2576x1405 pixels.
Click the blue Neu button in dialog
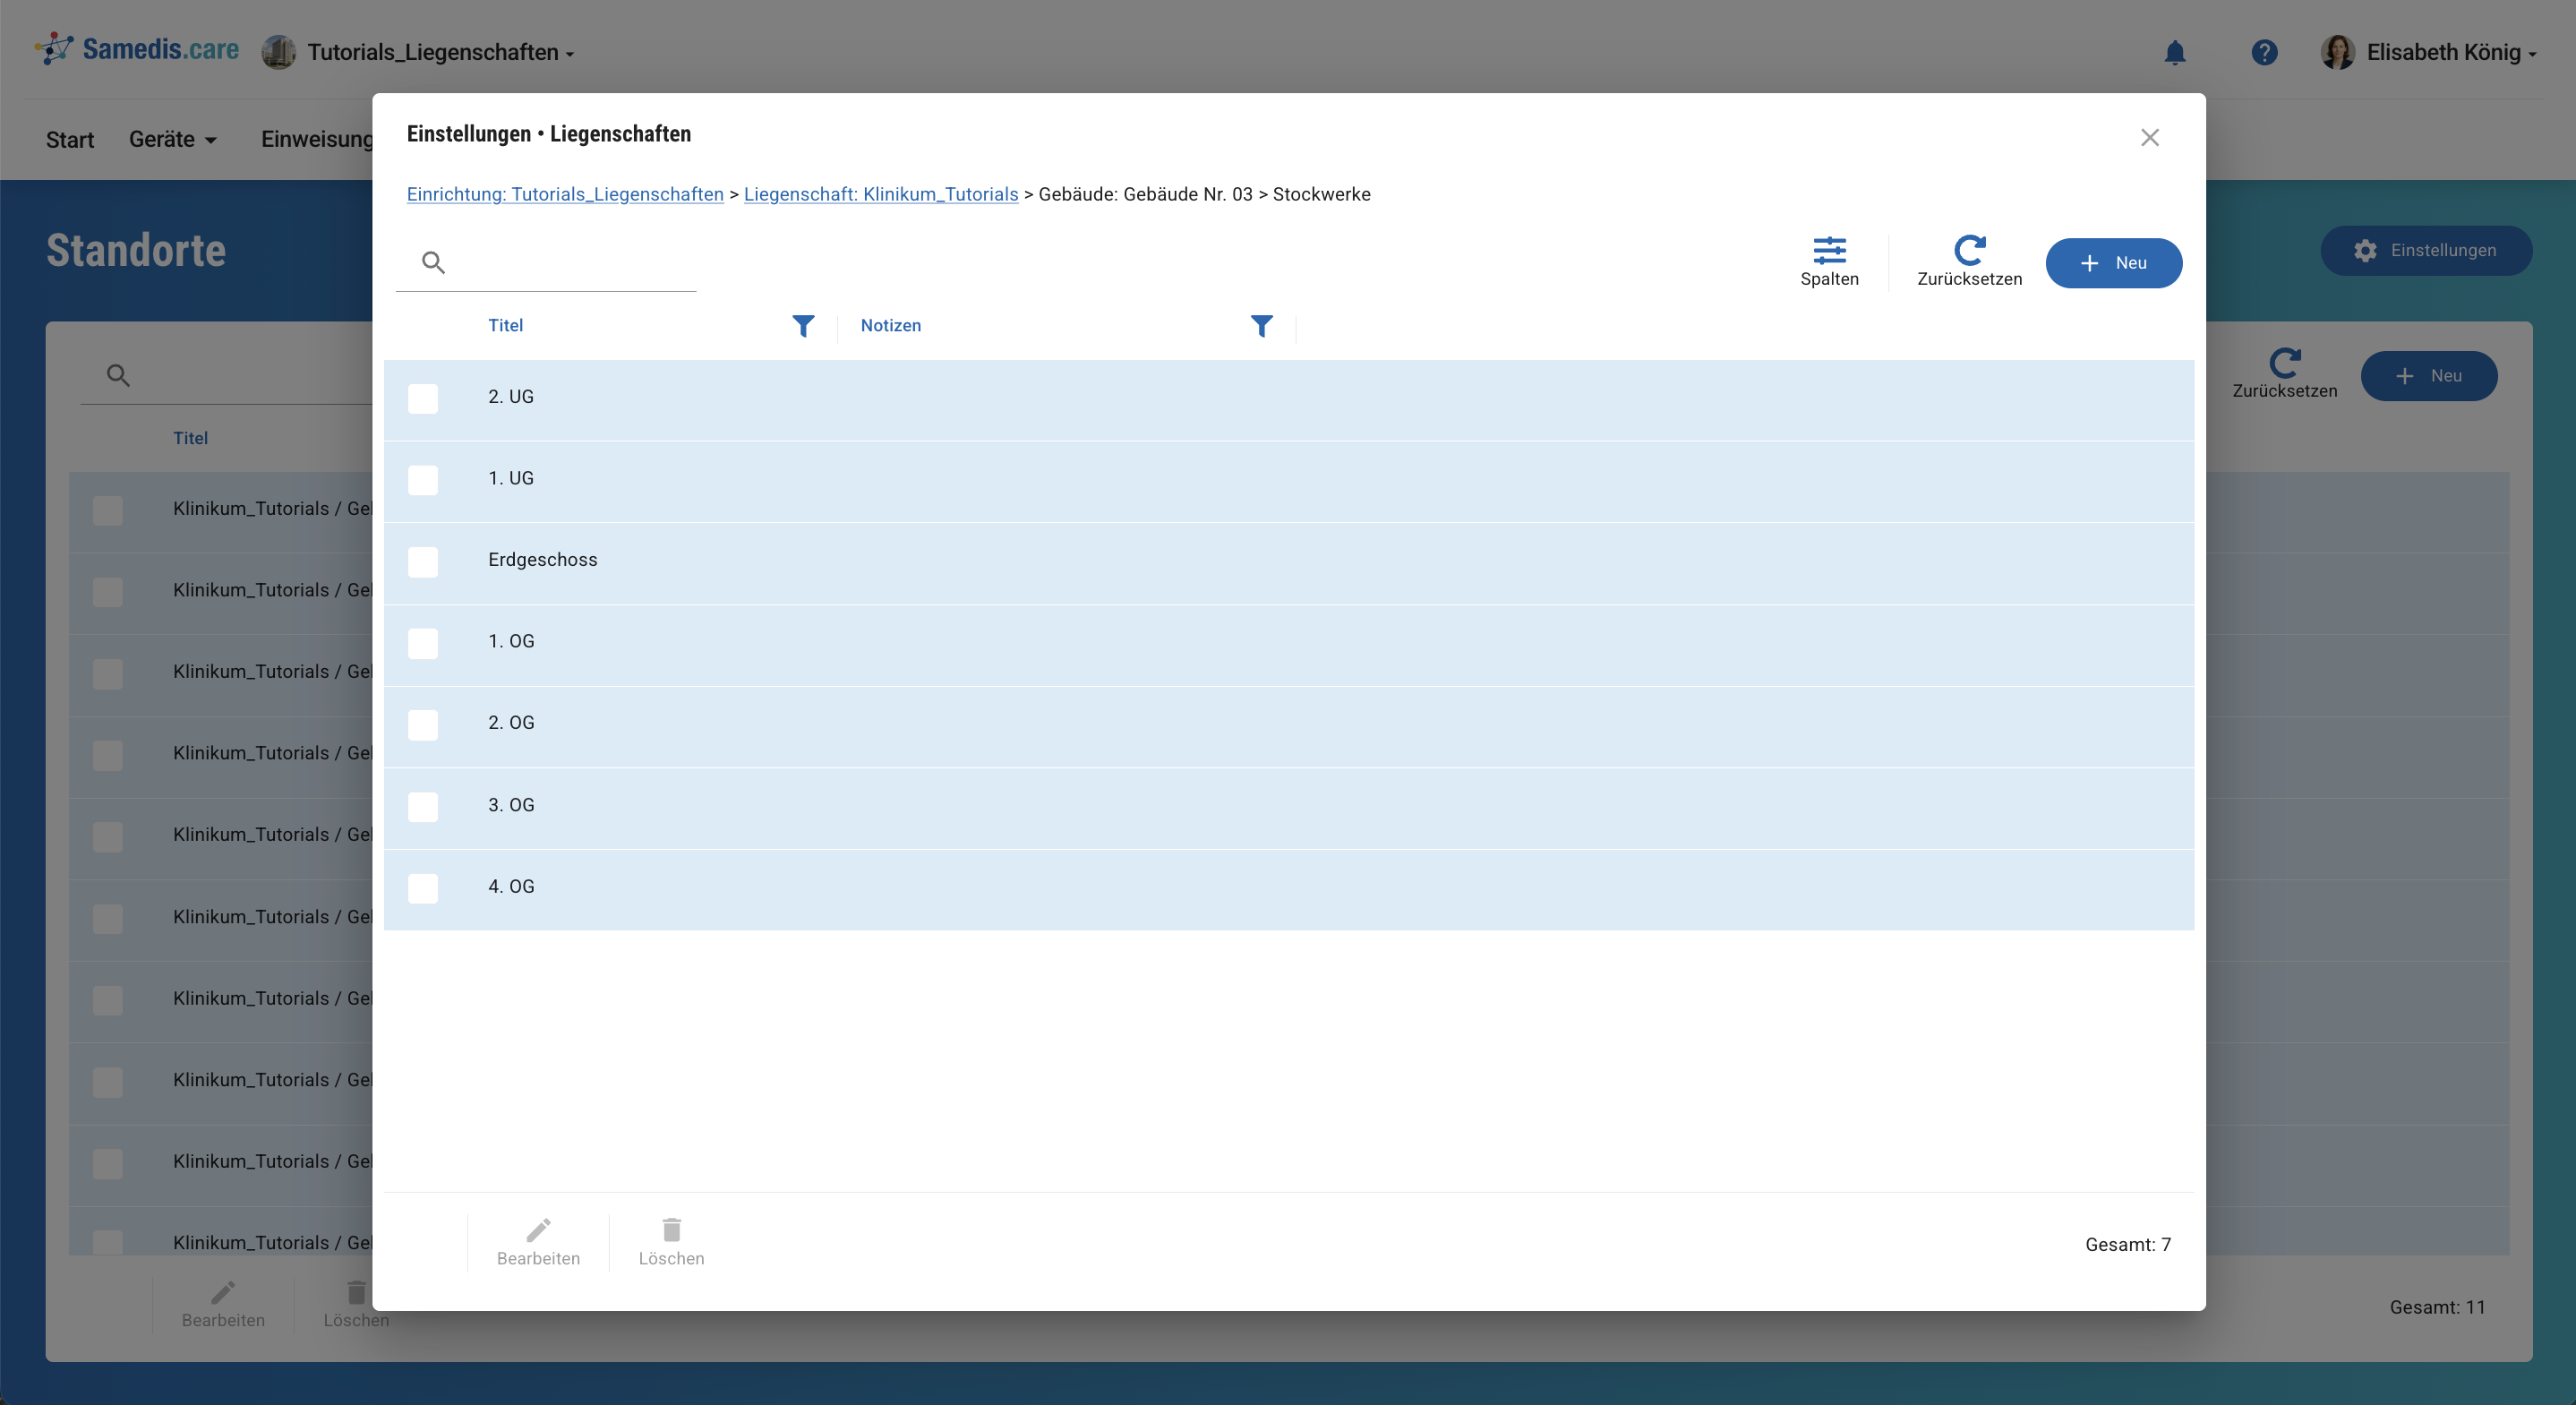point(2113,263)
